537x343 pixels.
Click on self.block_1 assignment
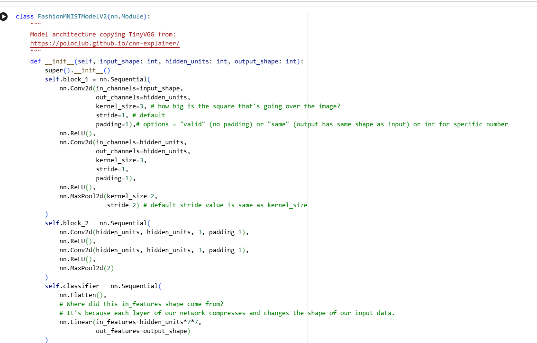[x=67, y=79]
